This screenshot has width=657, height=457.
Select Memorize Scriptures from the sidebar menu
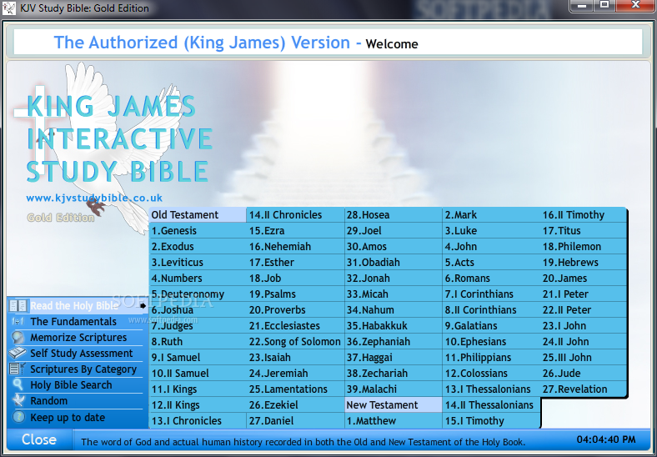tap(78, 338)
